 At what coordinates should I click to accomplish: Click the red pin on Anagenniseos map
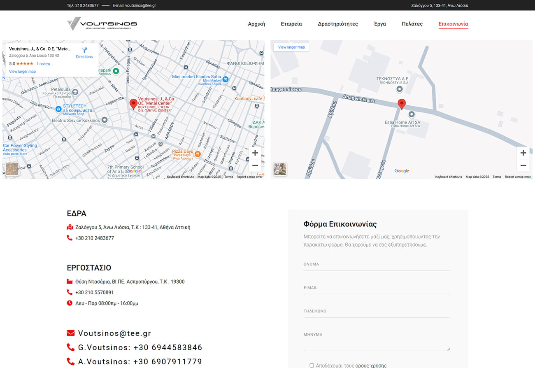[402, 104]
